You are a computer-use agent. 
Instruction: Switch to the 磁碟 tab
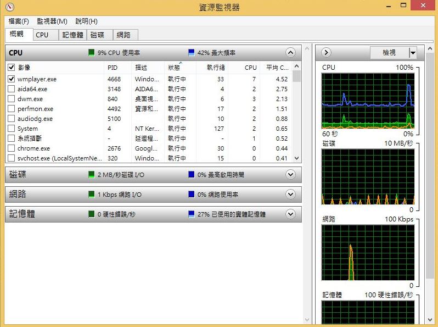click(100, 35)
